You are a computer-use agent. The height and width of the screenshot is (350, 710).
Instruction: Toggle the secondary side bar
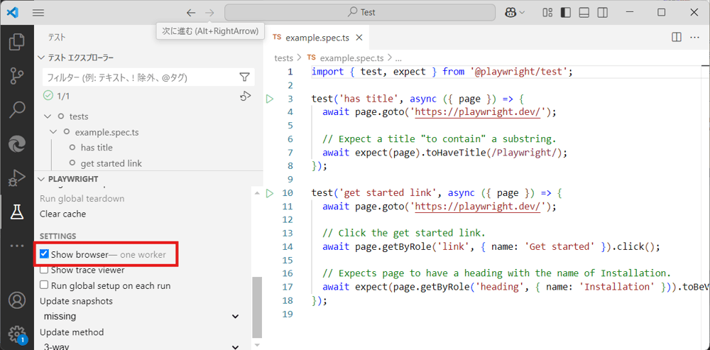(602, 13)
